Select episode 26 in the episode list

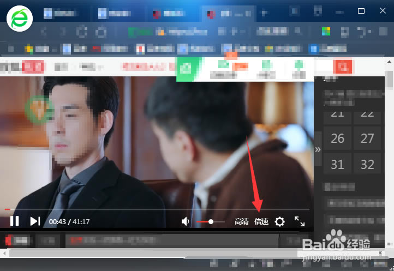tap(337, 138)
